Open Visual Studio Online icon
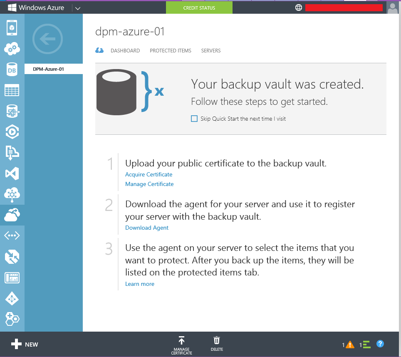This screenshot has width=401, height=357. pos(12,174)
